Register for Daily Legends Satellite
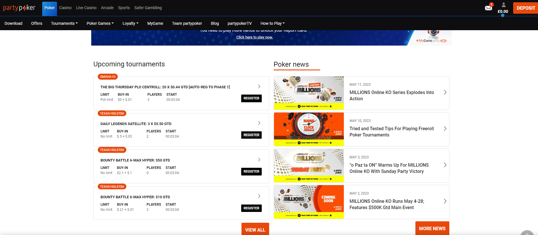The width and height of the screenshot is (538, 235). click(251, 135)
